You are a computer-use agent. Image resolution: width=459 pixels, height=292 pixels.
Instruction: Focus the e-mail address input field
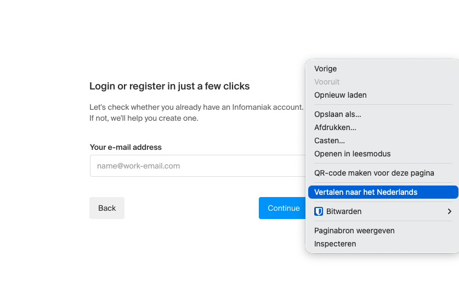click(x=197, y=166)
